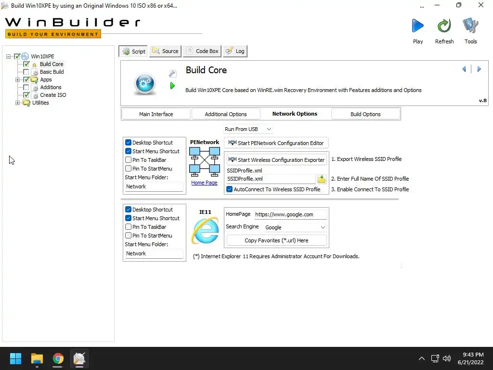Check the Basic Build tree checkbox
The width and height of the screenshot is (493, 370).
point(26,72)
